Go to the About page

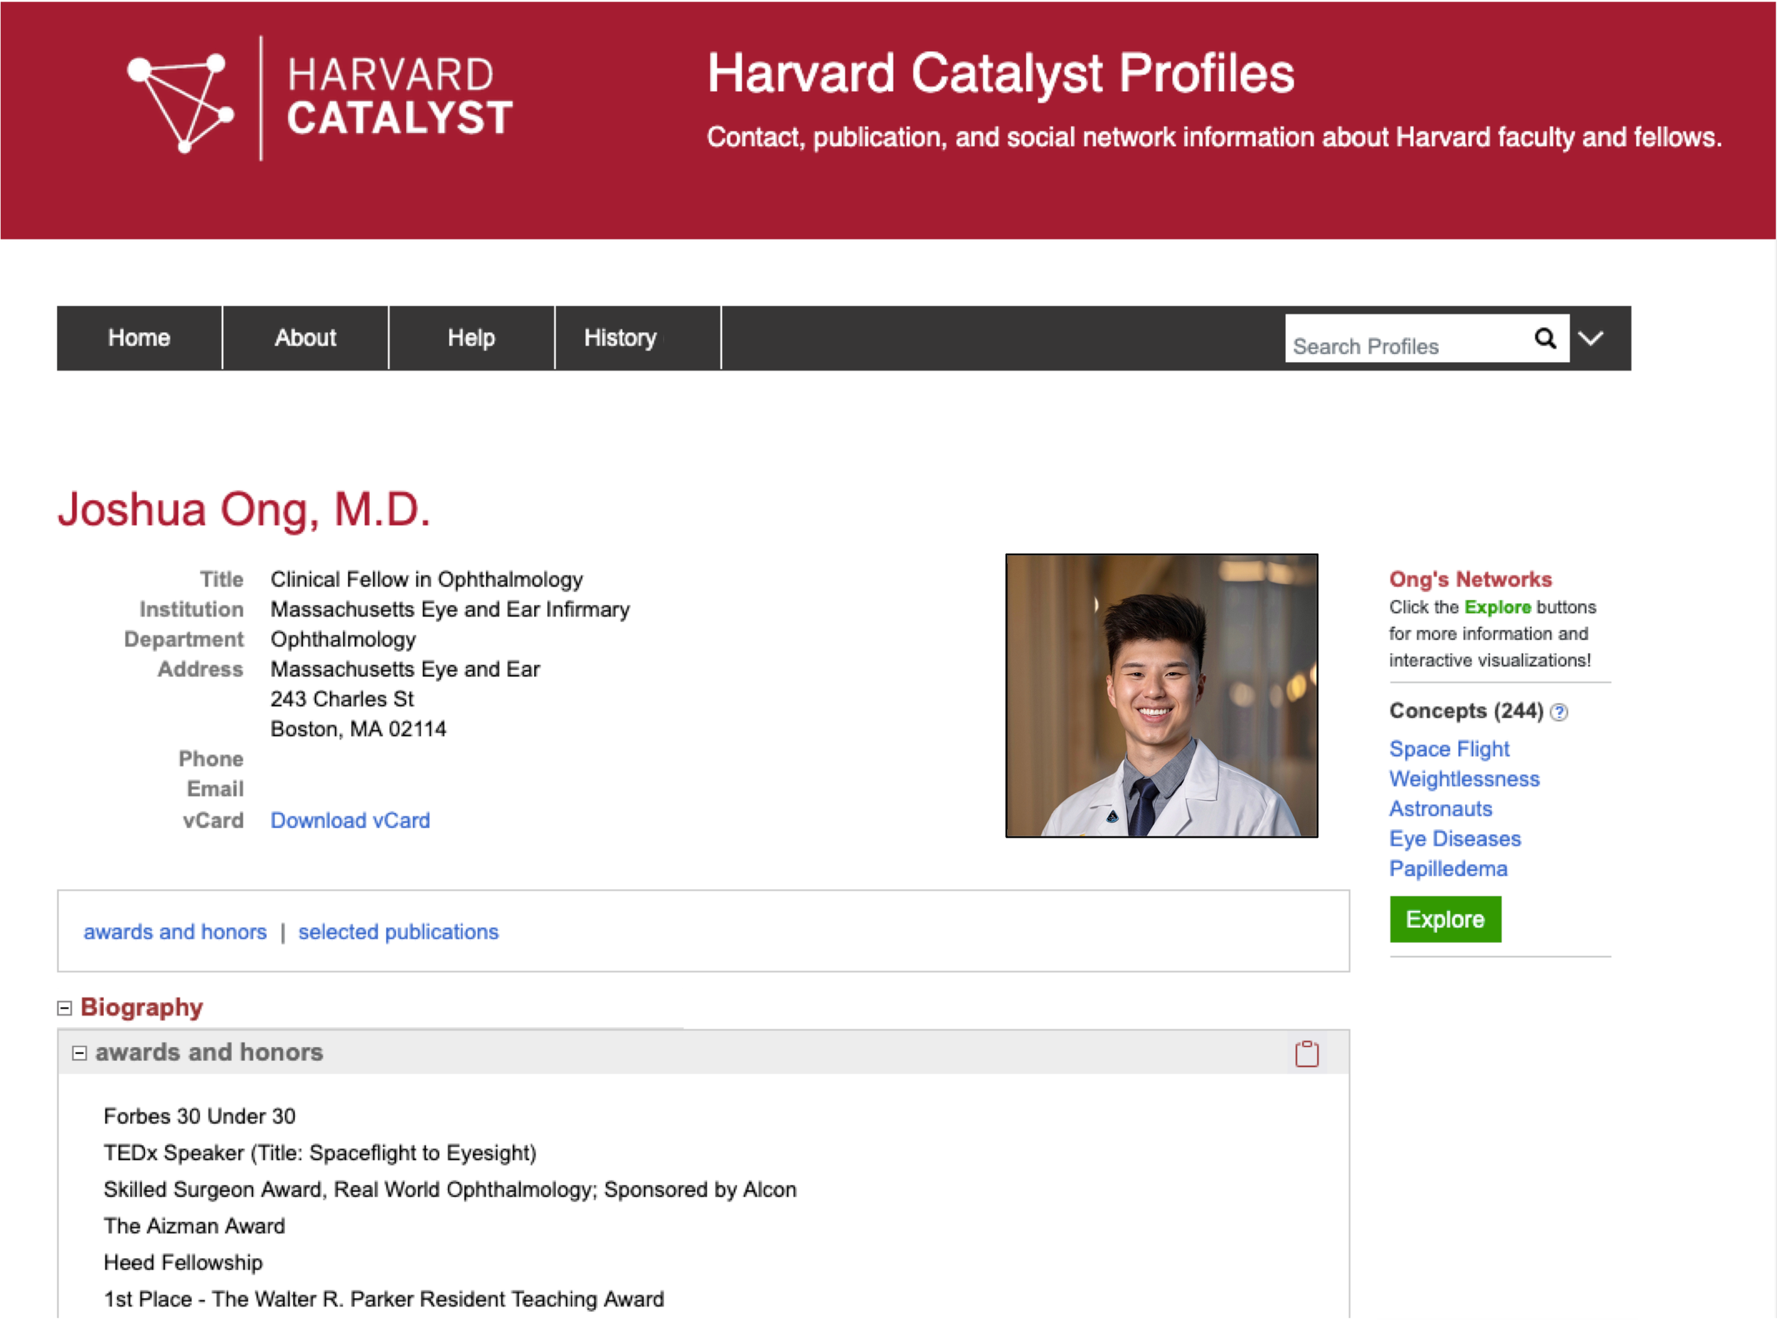pos(305,338)
